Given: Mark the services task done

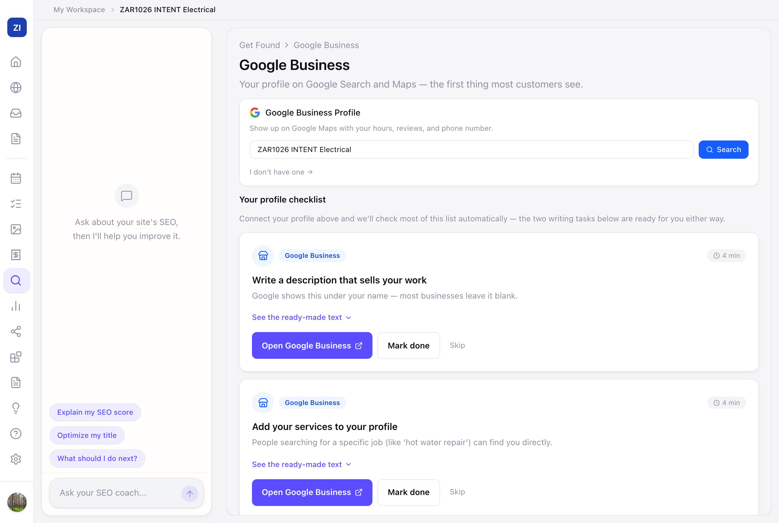Looking at the screenshot, I should (409, 492).
